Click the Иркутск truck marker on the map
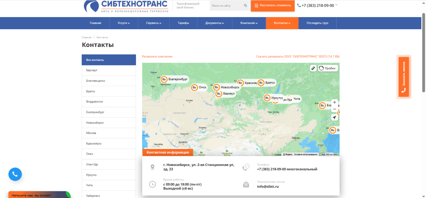Screen dimensions: 426x198 [x=267, y=98]
